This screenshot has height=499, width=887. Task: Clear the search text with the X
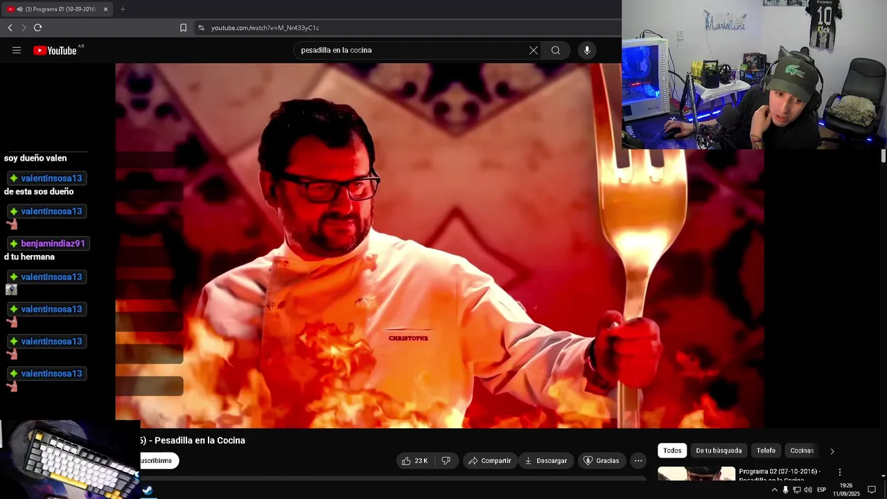tap(533, 50)
